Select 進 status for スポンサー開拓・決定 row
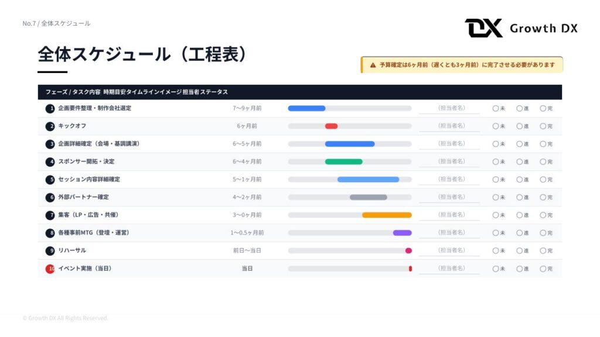The image size is (600, 337). [x=519, y=161]
